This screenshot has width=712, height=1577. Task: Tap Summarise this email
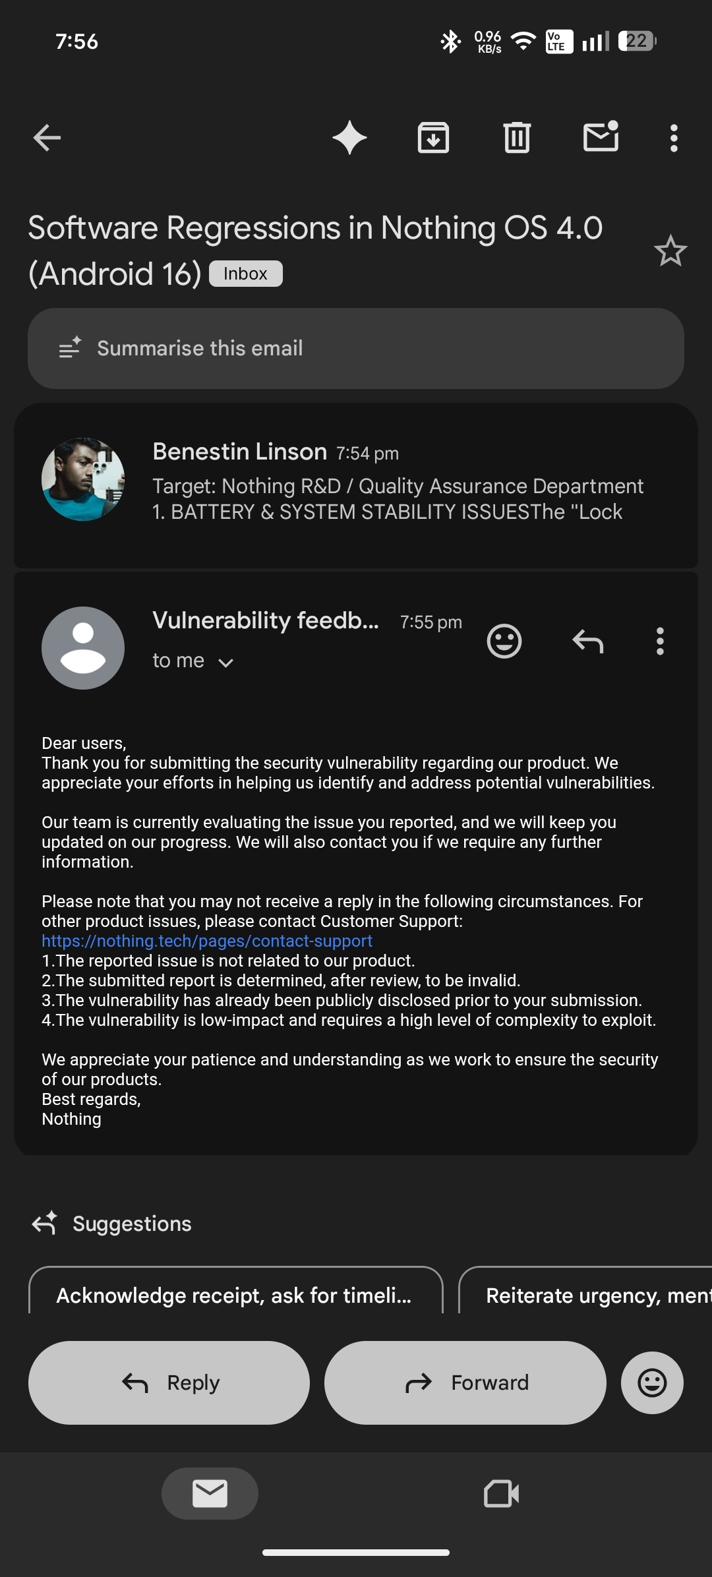click(356, 348)
